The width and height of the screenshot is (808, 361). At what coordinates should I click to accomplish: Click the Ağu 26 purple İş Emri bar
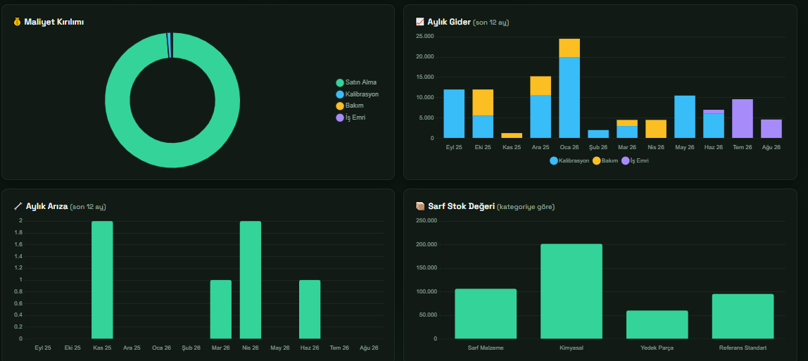771,129
